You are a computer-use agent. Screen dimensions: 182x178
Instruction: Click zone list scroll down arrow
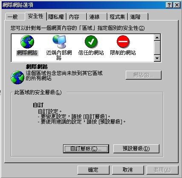pos(157,58)
